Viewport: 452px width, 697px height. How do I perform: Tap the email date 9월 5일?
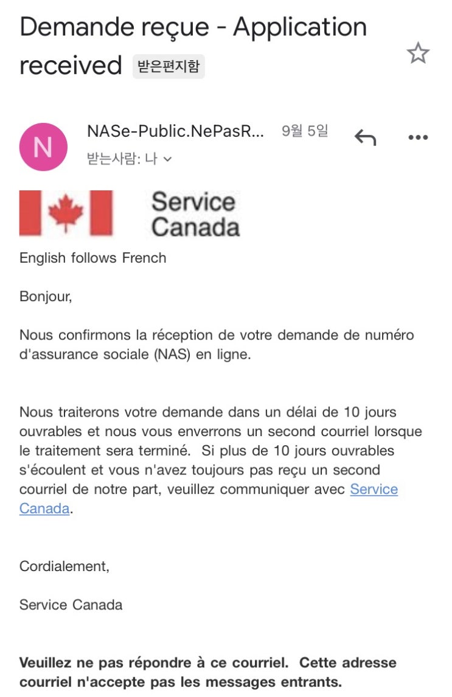click(x=305, y=131)
